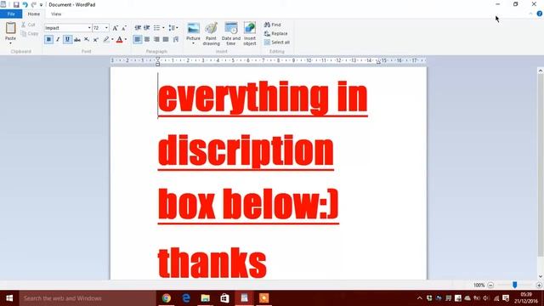Copy the selected text
544x306 pixels.
pyautogui.click(x=30, y=34)
